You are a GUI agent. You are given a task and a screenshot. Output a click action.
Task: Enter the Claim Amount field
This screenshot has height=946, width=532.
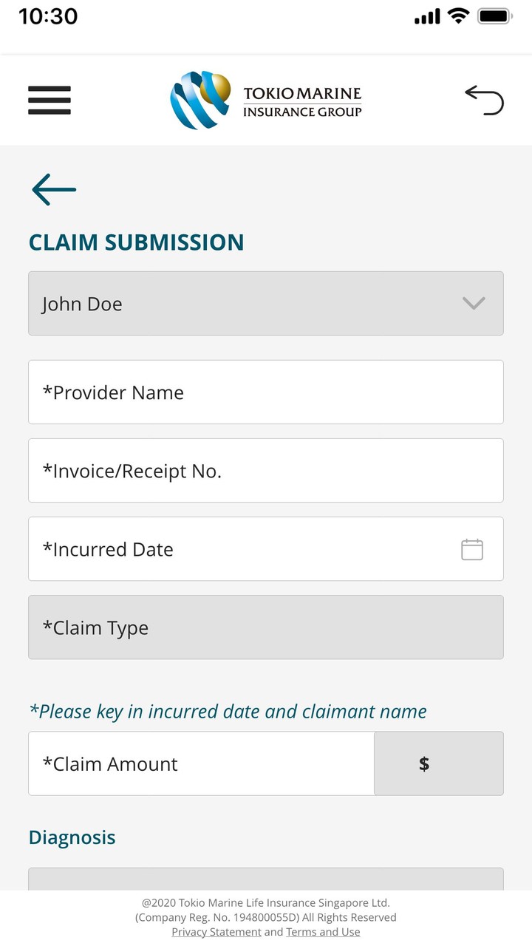click(201, 763)
